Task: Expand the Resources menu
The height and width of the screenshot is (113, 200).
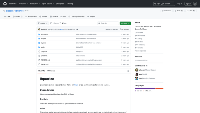Action: pyautogui.click(x=35, y=4)
